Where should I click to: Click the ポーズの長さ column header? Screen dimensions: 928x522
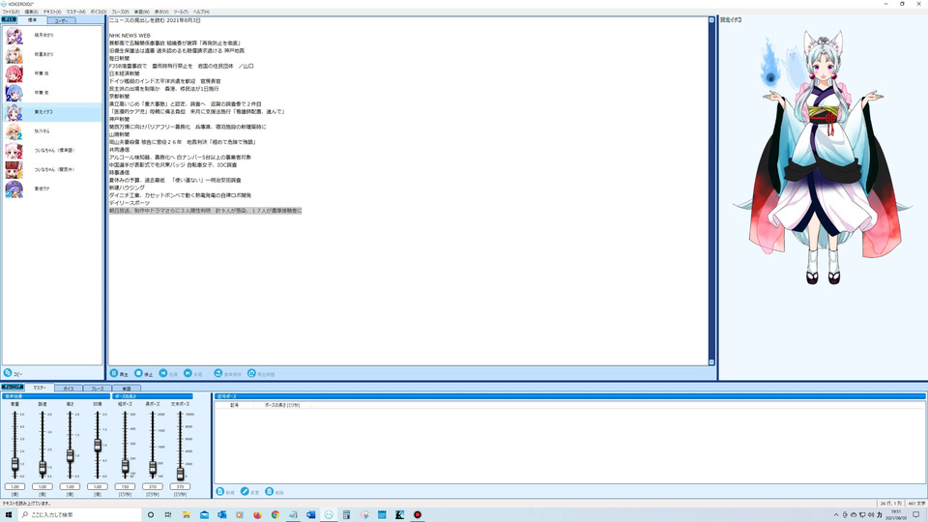click(x=282, y=405)
